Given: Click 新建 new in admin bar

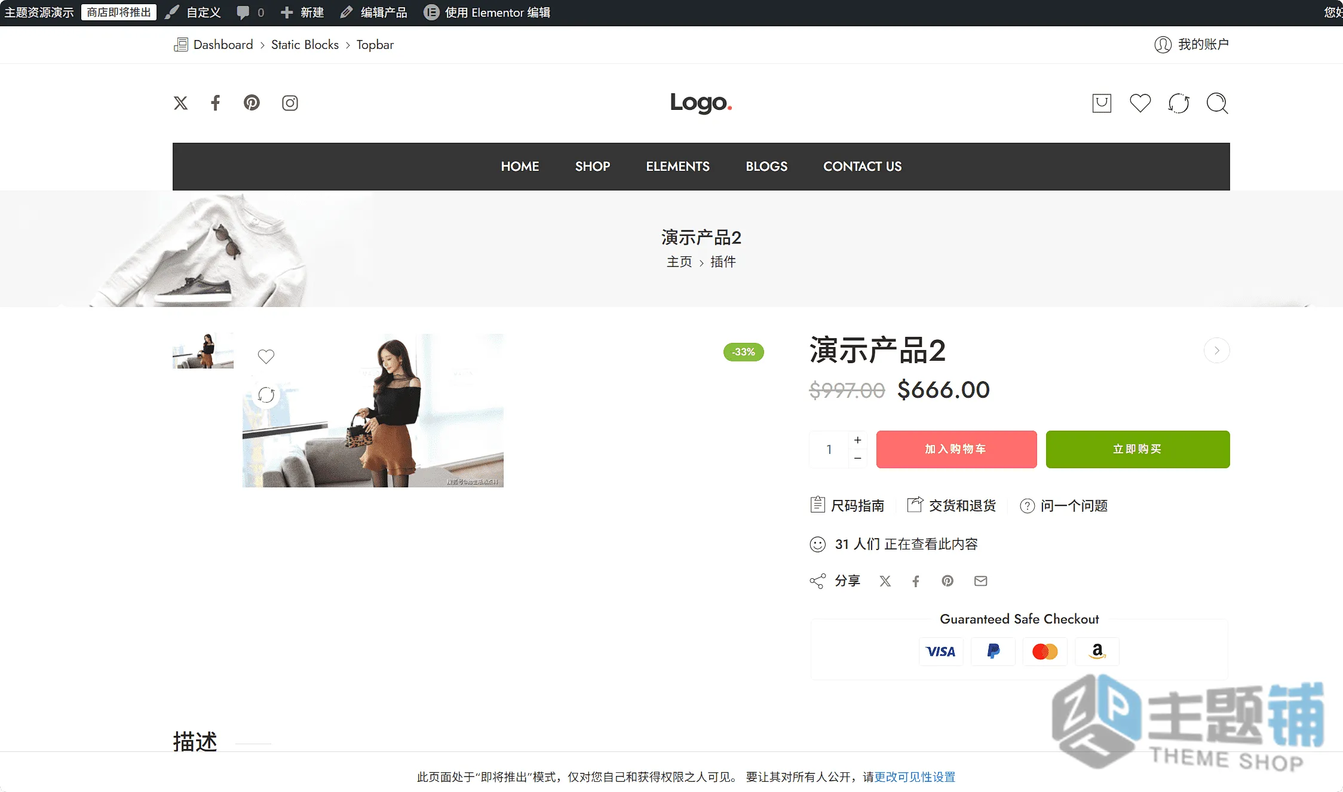Looking at the screenshot, I should [x=302, y=13].
